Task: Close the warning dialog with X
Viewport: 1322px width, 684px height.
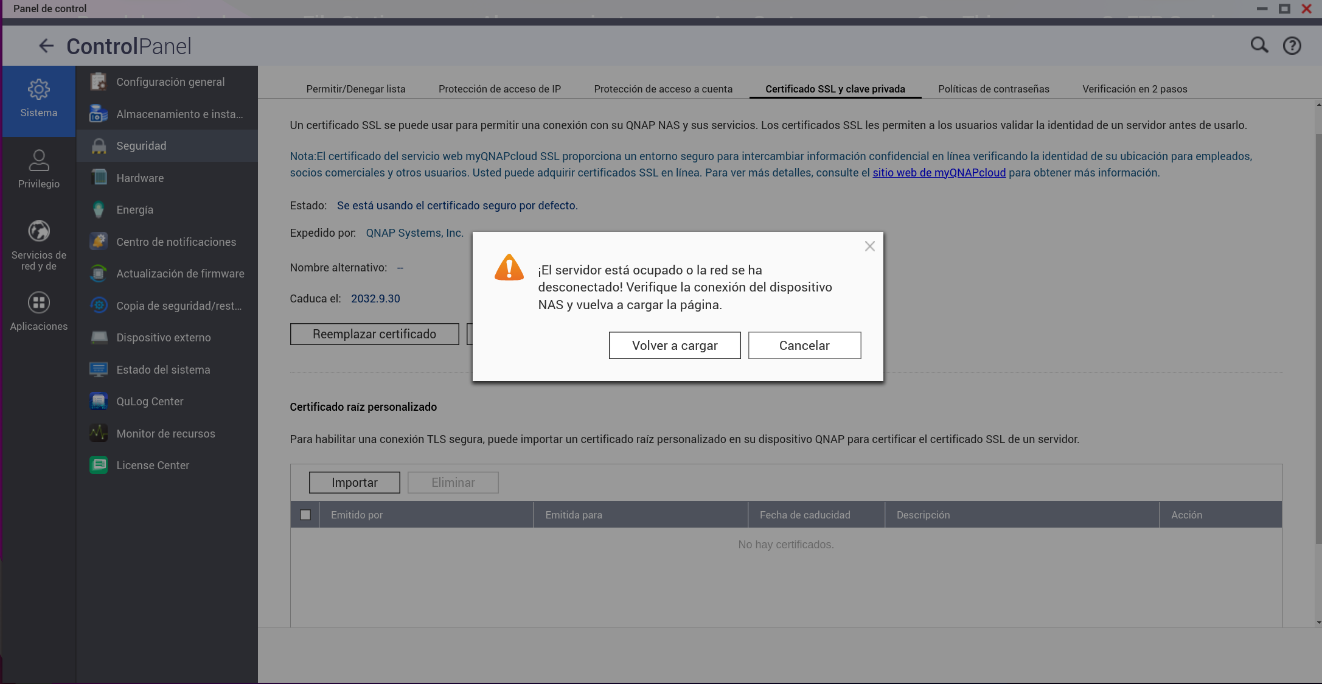Action: pyautogui.click(x=869, y=246)
